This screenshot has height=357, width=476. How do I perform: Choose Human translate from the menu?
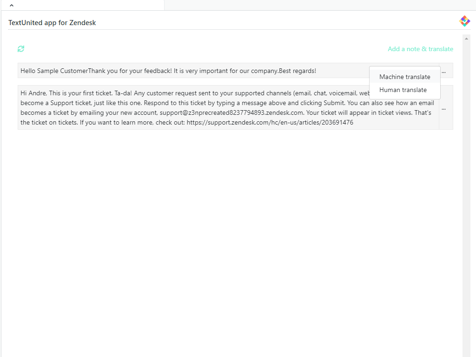(403, 90)
